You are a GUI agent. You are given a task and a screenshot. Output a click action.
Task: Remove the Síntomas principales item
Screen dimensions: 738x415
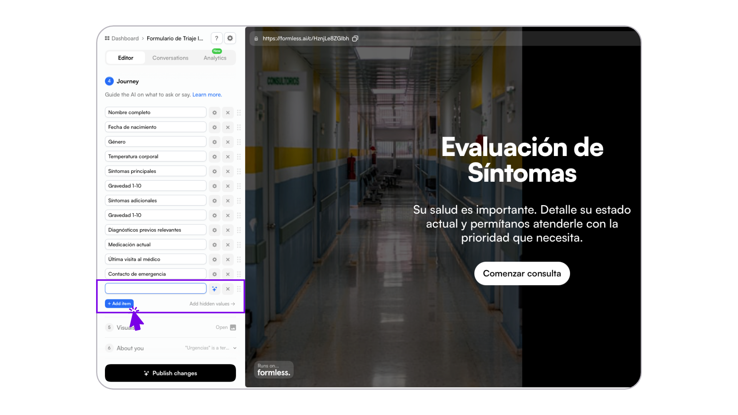[228, 171]
